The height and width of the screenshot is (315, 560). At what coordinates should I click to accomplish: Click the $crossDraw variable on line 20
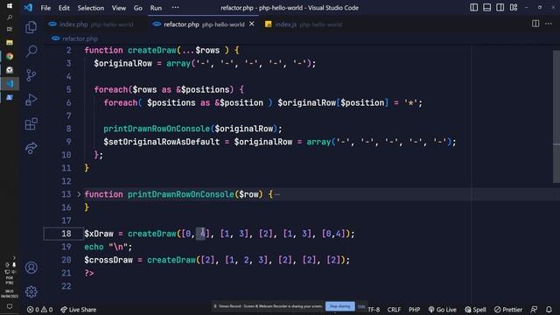pyautogui.click(x=108, y=260)
